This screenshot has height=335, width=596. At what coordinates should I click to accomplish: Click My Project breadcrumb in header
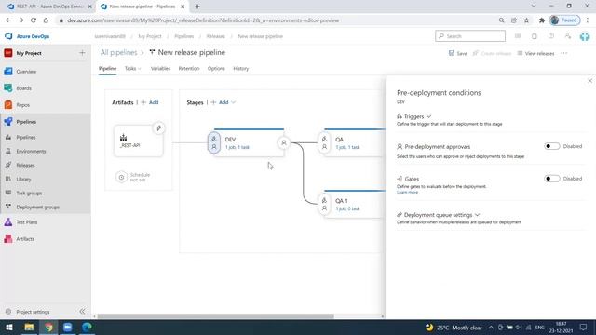coord(150,36)
